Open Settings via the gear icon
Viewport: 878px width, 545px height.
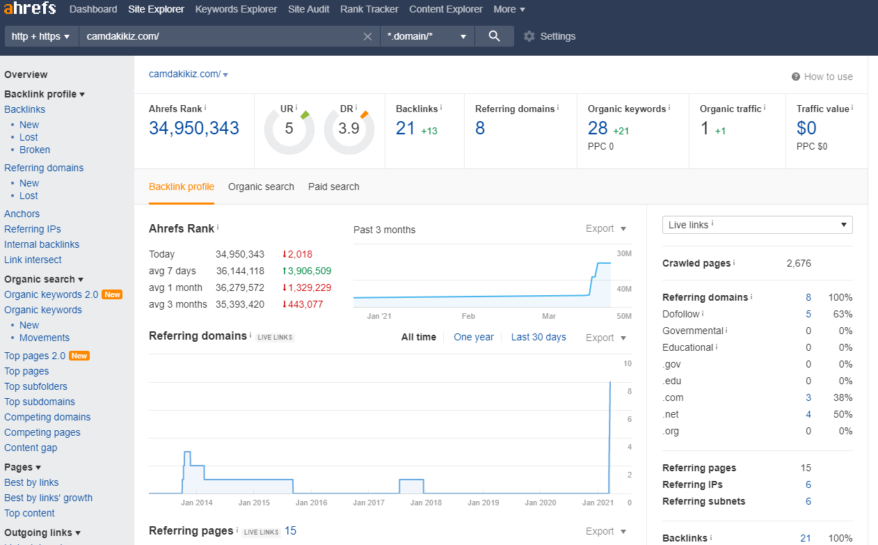pos(529,36)
